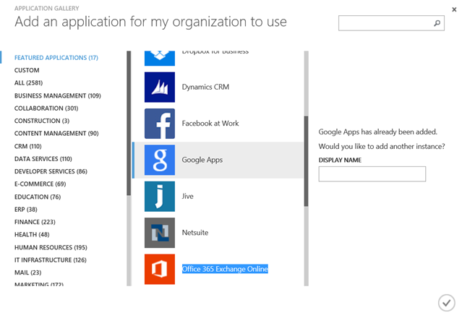This screenshot has height=318, width=462.
Task: Confirm with the checkmark button
Action: (x=446, y=302)
